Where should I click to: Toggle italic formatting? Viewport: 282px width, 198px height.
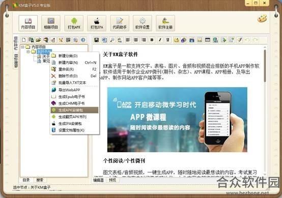[160, 40]
